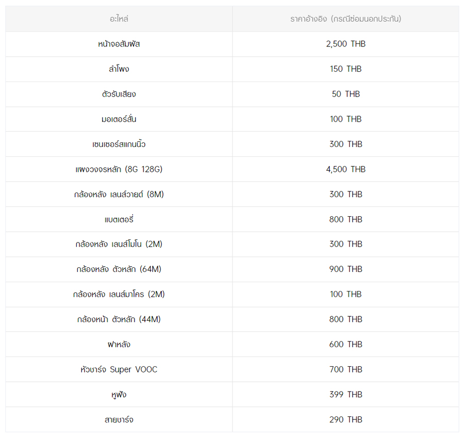The height and width of the screenshot is (438, 464).
Task: Select the 399 THB หูฟัง price
Action: coord(345,395)
